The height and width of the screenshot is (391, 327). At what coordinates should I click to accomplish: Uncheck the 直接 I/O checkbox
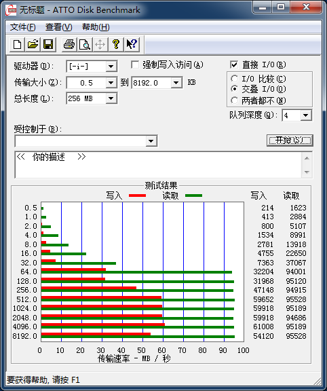pos(234,65)
